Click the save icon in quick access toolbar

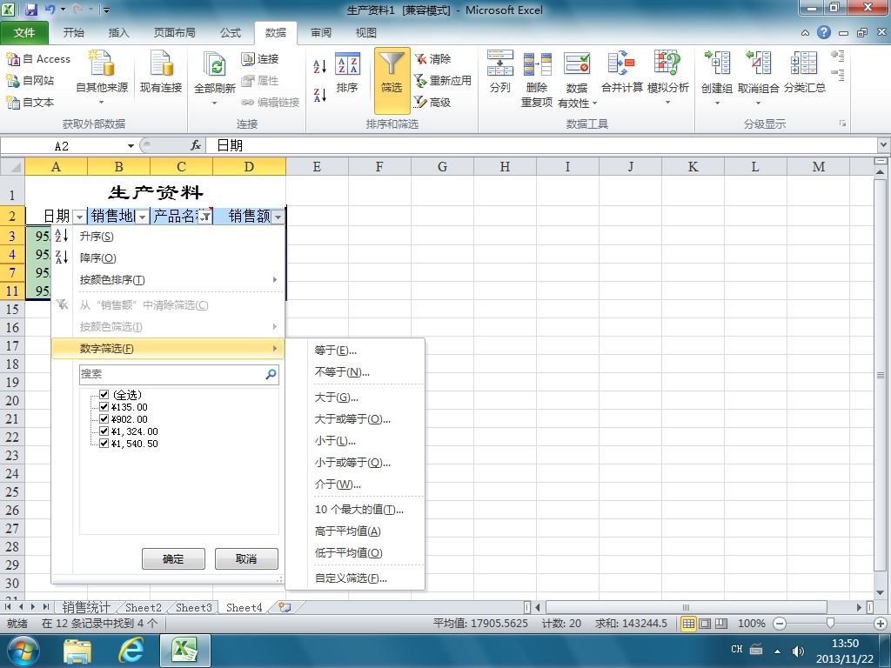click(x=30, y=10)
